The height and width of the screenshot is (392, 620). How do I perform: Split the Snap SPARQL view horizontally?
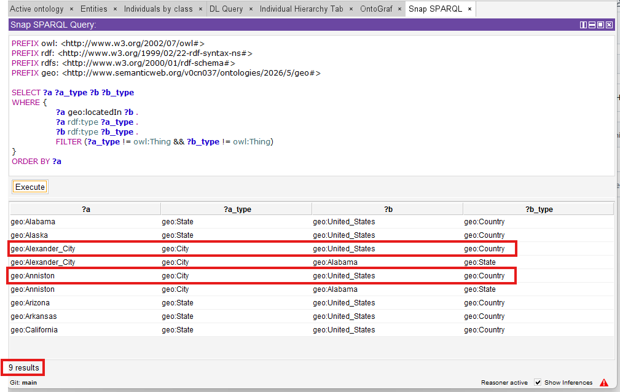click(592, 25)
